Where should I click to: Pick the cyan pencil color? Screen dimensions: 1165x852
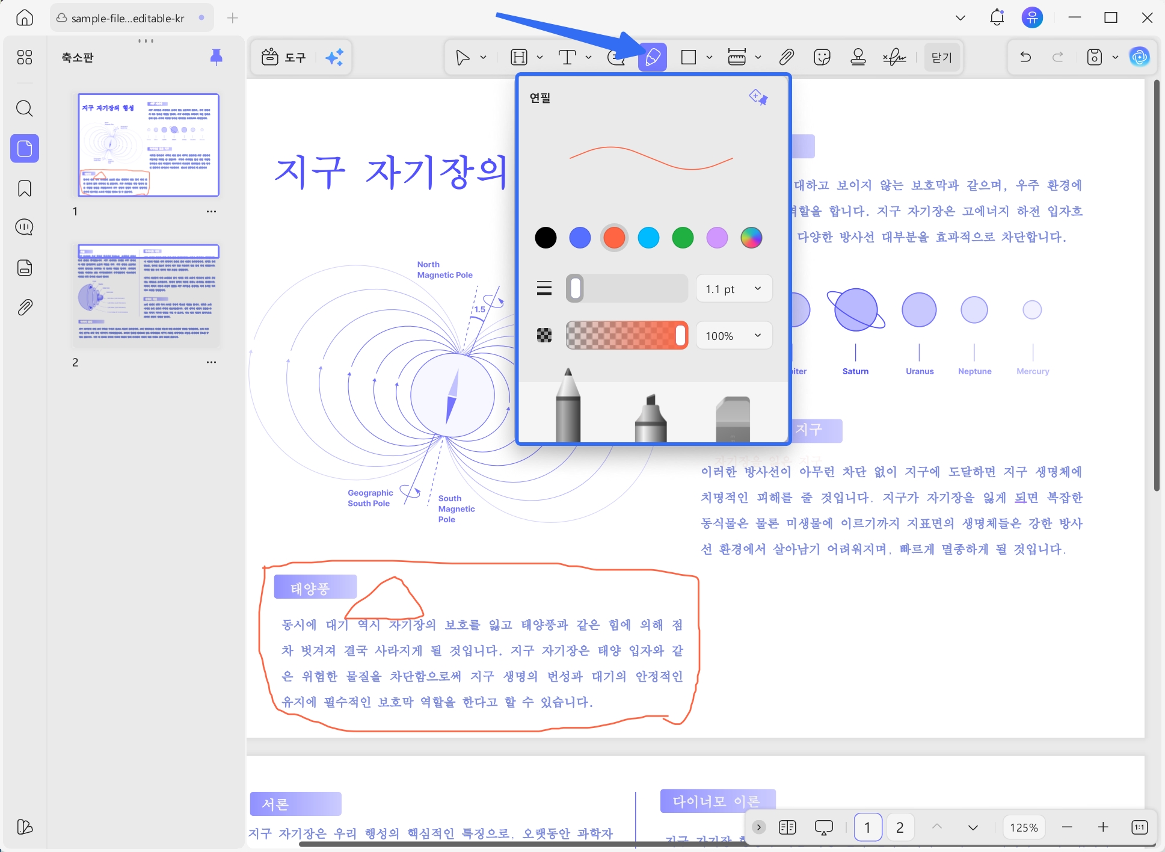coord(648,238)
